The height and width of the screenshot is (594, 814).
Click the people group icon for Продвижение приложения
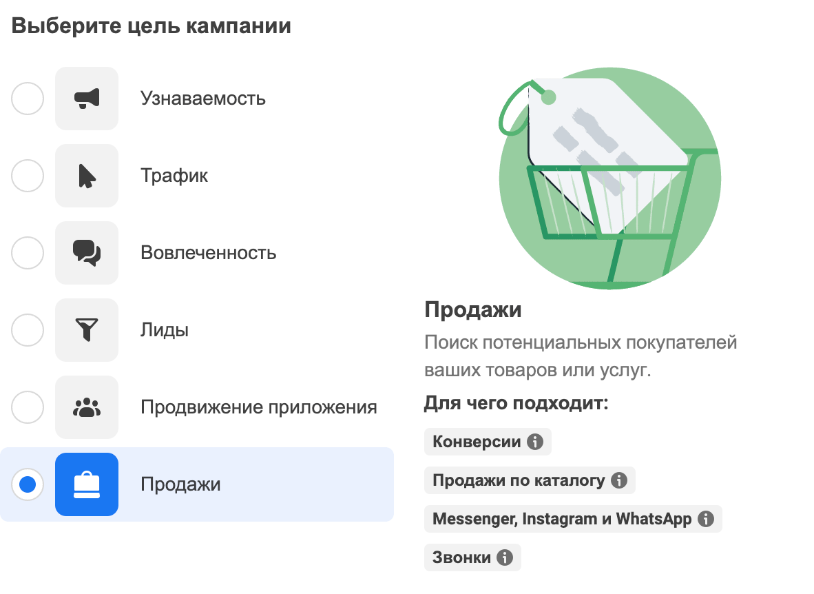(87, 407)
